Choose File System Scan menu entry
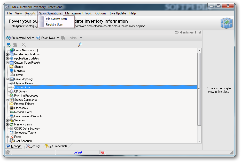 [x=56, y=19]
